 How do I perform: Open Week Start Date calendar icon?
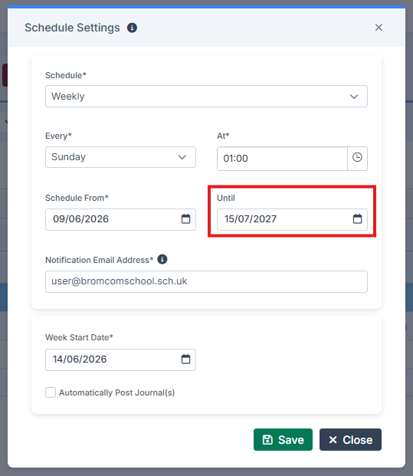(x=185, y=359)
